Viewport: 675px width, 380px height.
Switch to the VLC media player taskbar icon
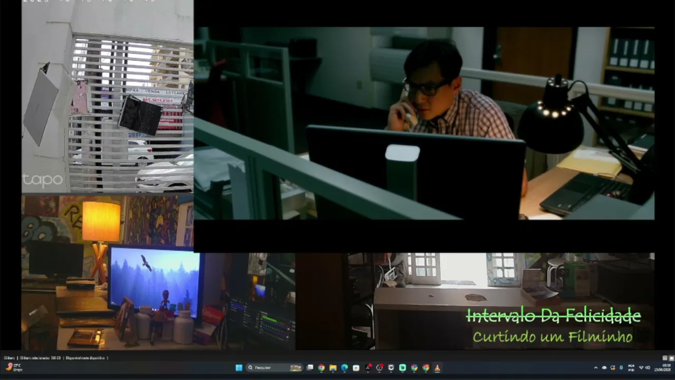437,368
